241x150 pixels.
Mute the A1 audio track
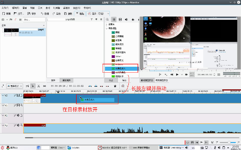pyautogui.click(x=18, y=115)
